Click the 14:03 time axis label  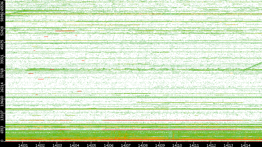pyautogui.click(x=57, y=145)
